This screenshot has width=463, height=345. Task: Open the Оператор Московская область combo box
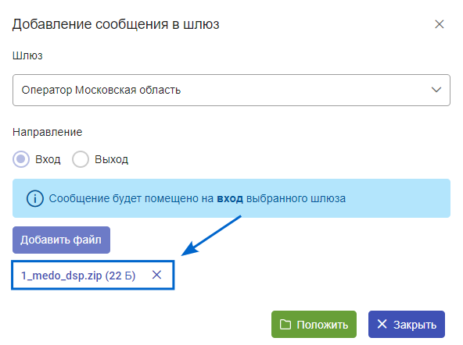pos(231,90)
